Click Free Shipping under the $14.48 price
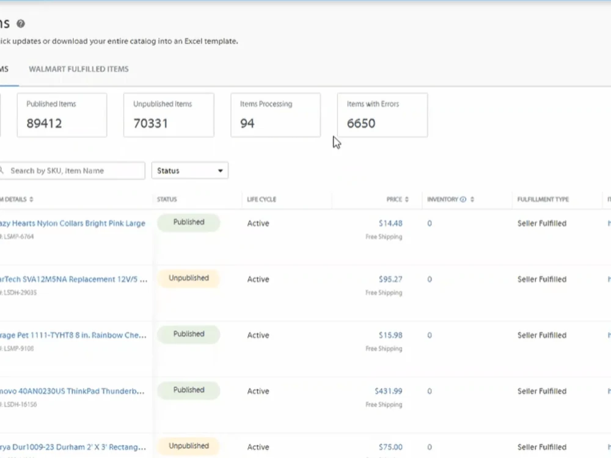611x458 pixels. tap(384, 236)
